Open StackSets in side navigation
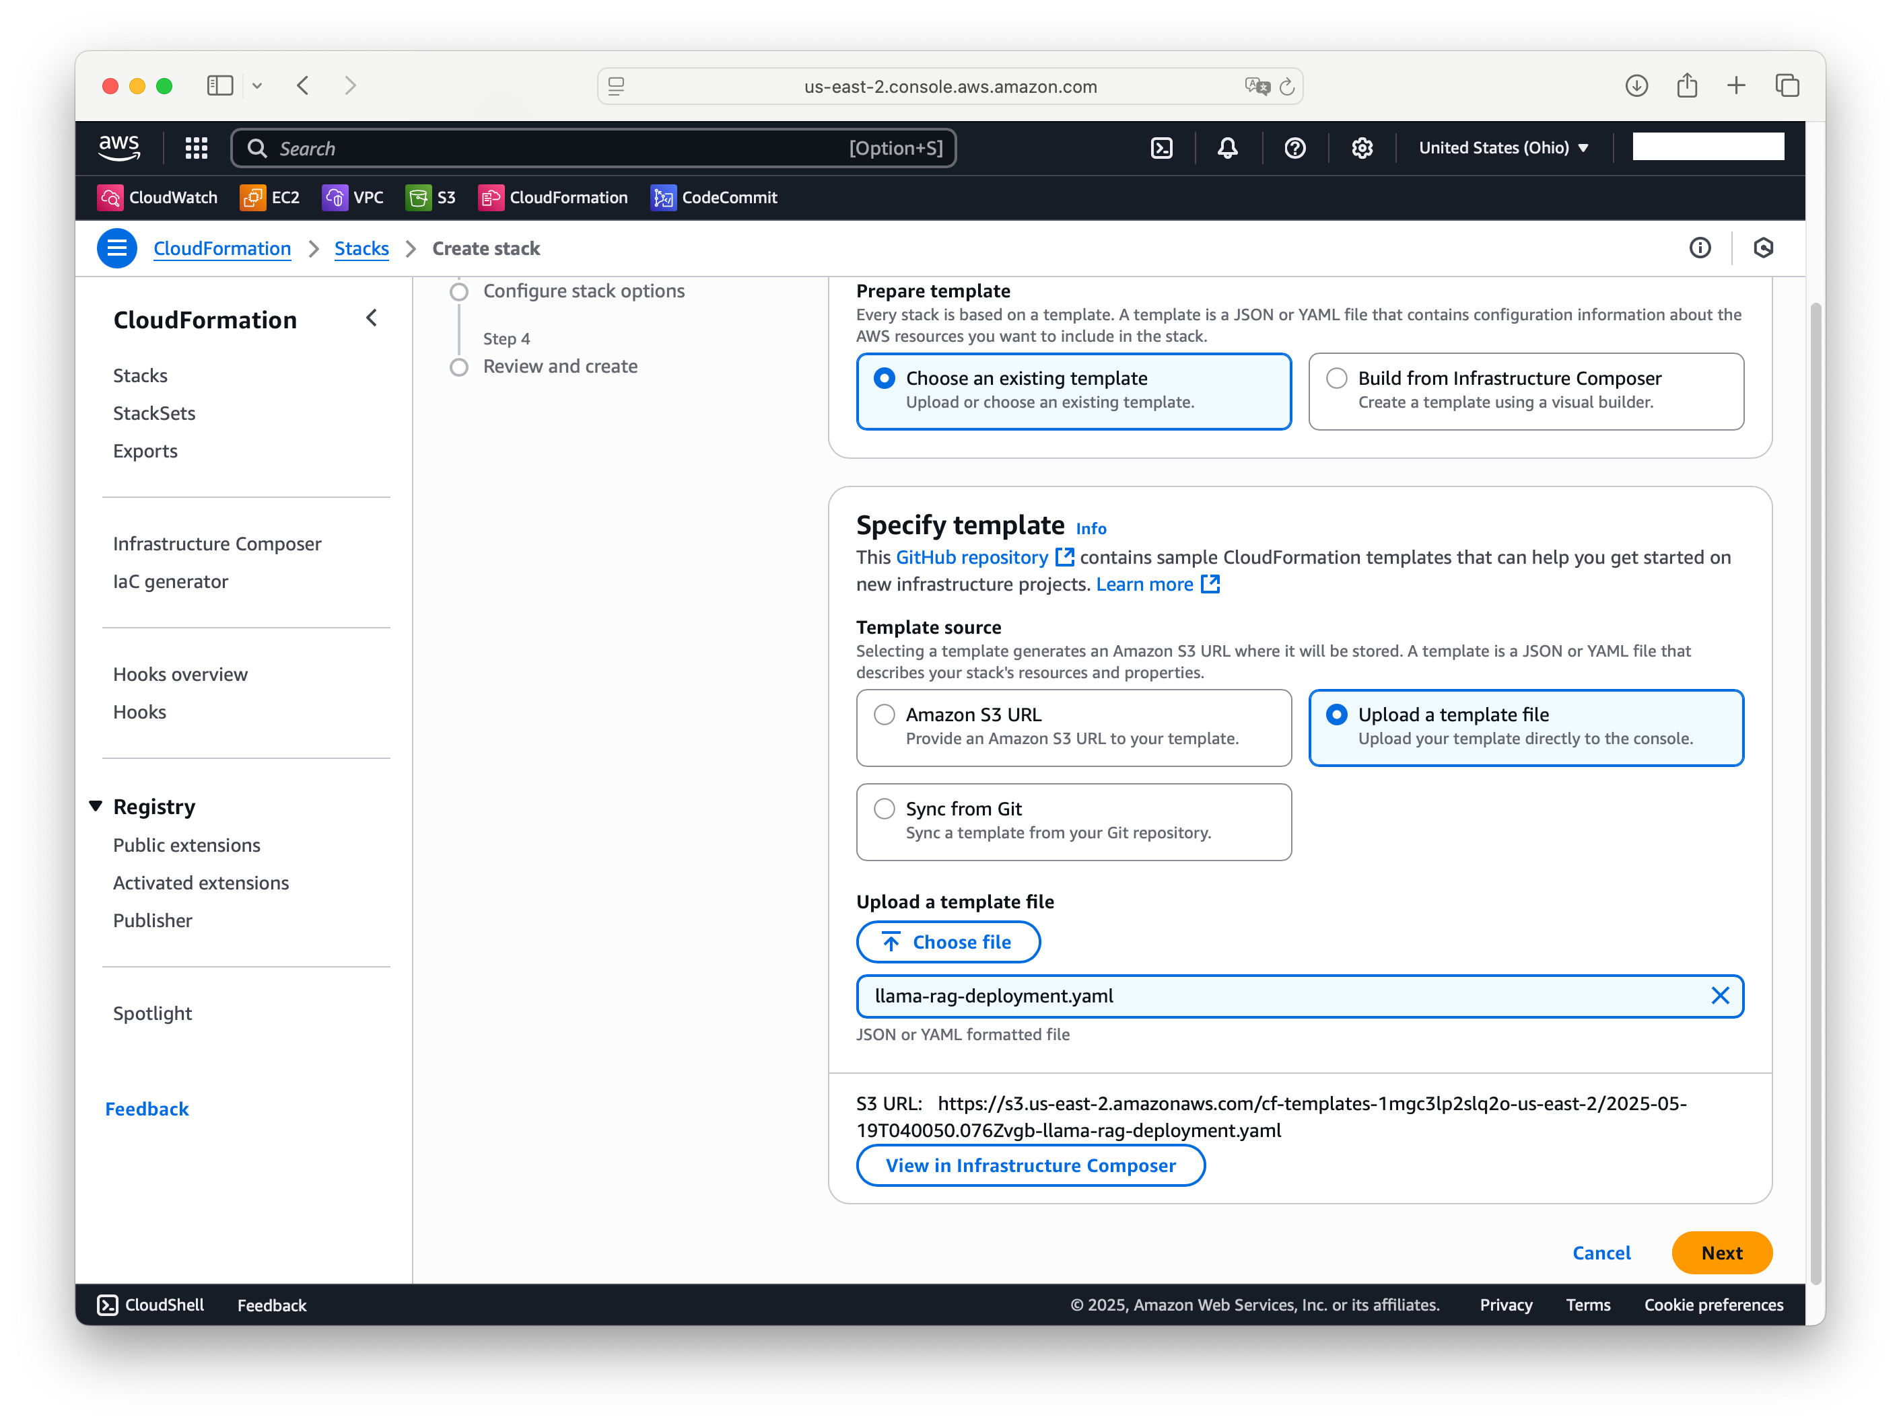Screen dimensions: 1901x1425 click(x=154, y=413)
